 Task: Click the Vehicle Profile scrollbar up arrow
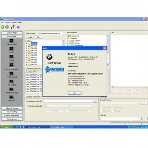(108, 36)
